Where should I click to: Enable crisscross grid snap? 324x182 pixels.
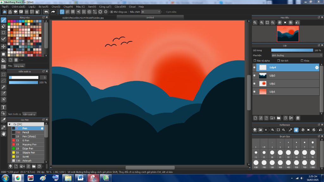pos(73,12)
